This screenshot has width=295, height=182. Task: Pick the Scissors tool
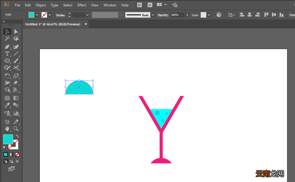click(x=16, y=68)
